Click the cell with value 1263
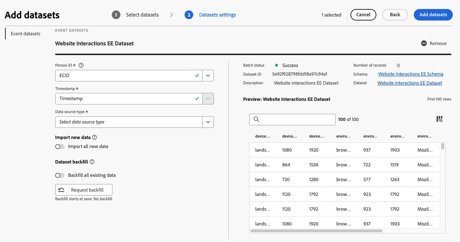The image size is (460, 242). [395, 180]
